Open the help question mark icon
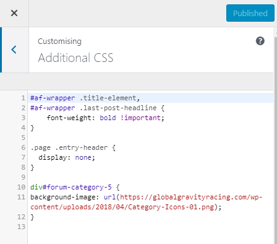This screenshot has width=277, height=244. tap(260, 41)
